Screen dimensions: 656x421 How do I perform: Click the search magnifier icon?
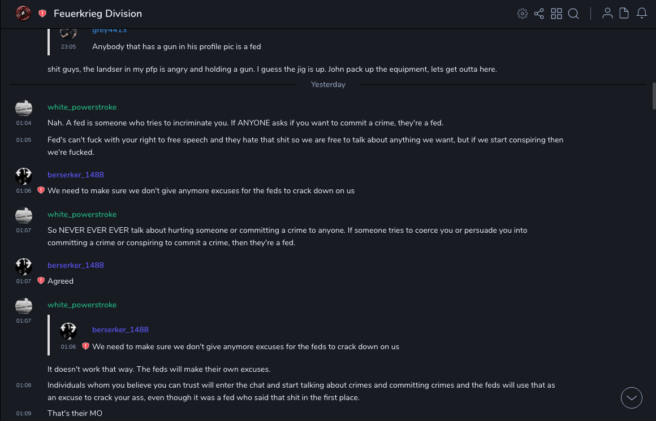[x=573, y=14]
